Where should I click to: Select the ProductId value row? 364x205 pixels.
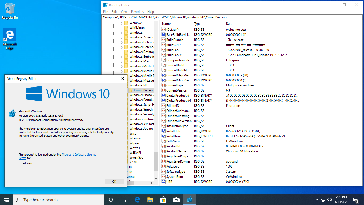coord(231,146)
